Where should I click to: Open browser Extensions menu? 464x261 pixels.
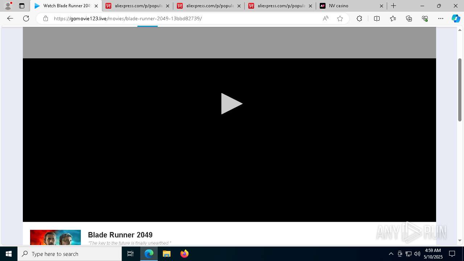tap(359, 18)
